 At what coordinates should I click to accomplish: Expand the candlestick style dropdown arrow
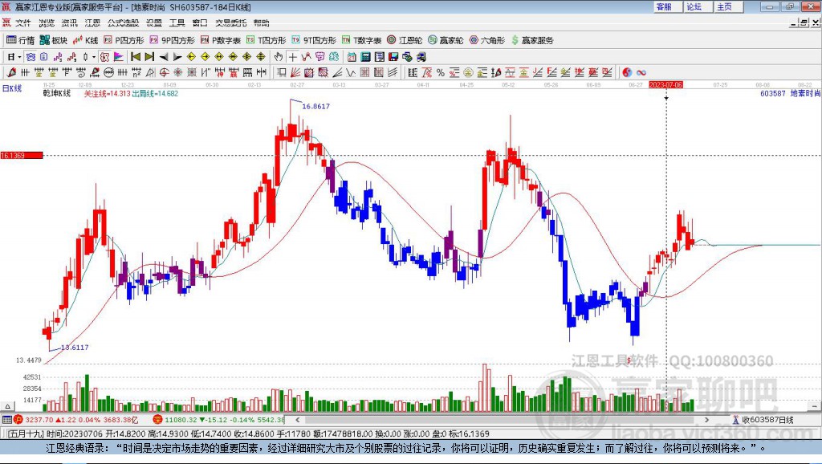coord(93,57)
